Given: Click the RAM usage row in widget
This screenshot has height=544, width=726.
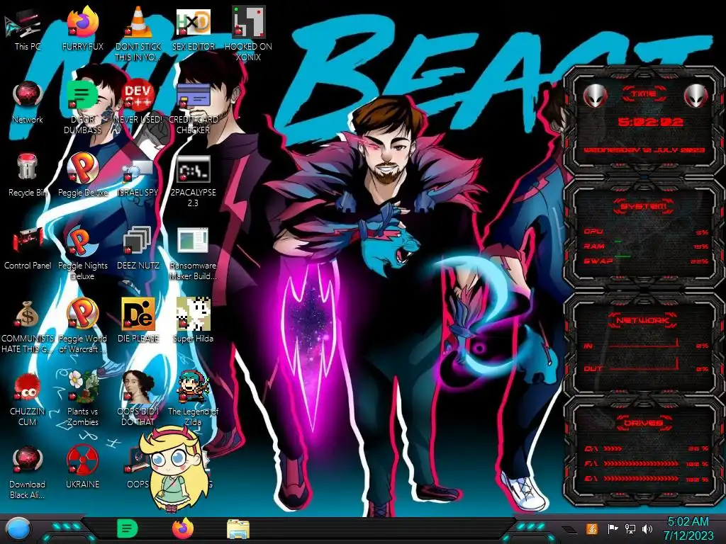Looking at the screenshot, I should 647,246.
